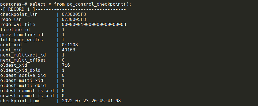
Task: Click the oldest_commit_ts_xid field label
Action: (x=27, y=91)
